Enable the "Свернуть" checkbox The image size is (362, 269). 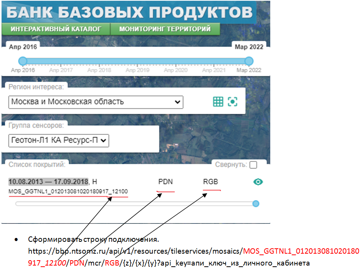click(x=254, y=165)
